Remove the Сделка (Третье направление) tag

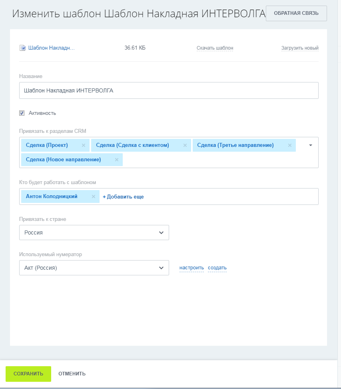(x=290, y=145)
